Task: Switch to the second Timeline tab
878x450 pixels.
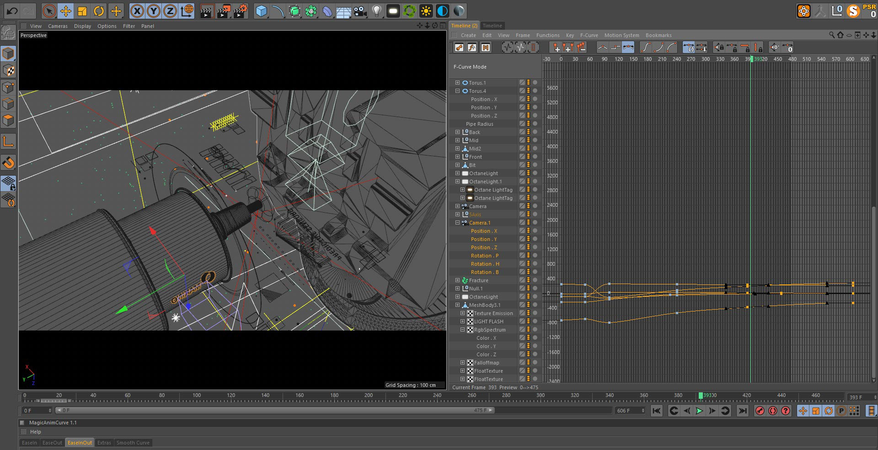Action: click(492, 26)
